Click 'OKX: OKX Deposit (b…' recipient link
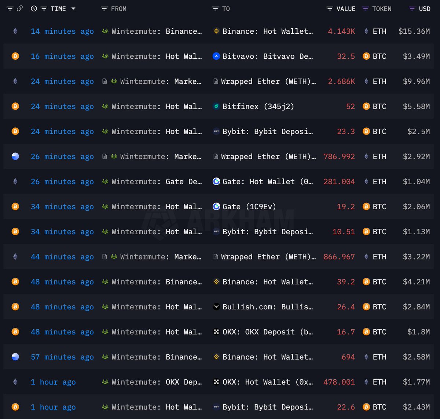440x419 pixels. tap(268, 332)
